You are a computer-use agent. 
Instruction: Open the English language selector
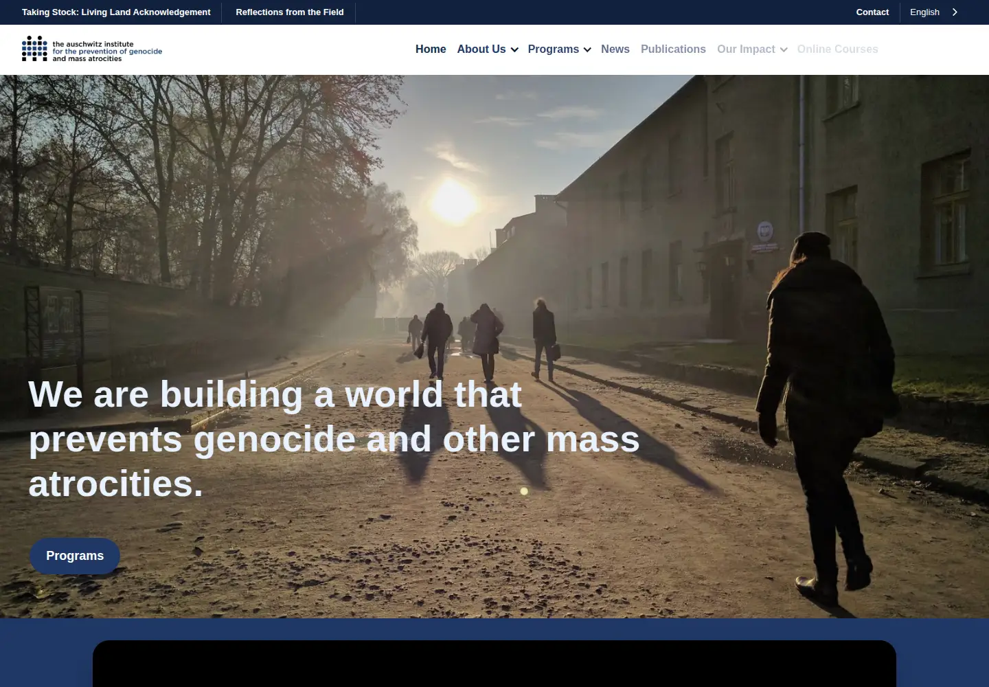(x=924, y=12)
